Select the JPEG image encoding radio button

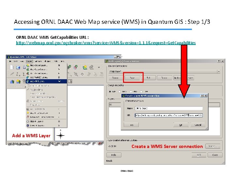[119, 92]
